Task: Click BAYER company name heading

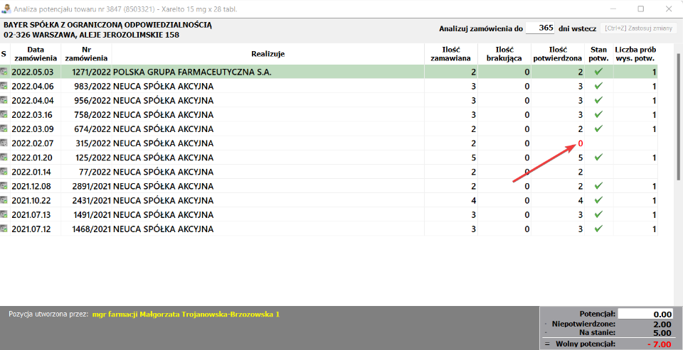Action: (x=107, y=26)
